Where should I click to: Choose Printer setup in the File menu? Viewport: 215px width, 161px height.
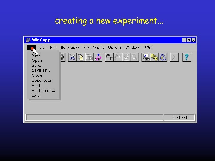click(x=43, y=91)
